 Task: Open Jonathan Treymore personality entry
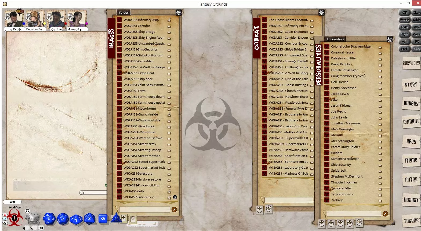coord(346,123)
